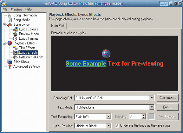Expand the Text Mode dropdown
This screenshot has height=133, width=183.
click(x=152, y=107)
